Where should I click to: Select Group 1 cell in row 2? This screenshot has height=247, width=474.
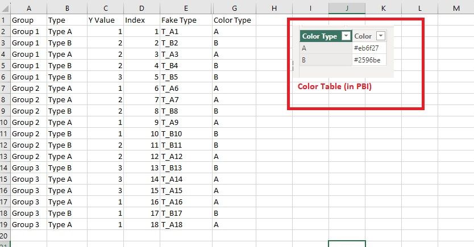click(29, 31)
